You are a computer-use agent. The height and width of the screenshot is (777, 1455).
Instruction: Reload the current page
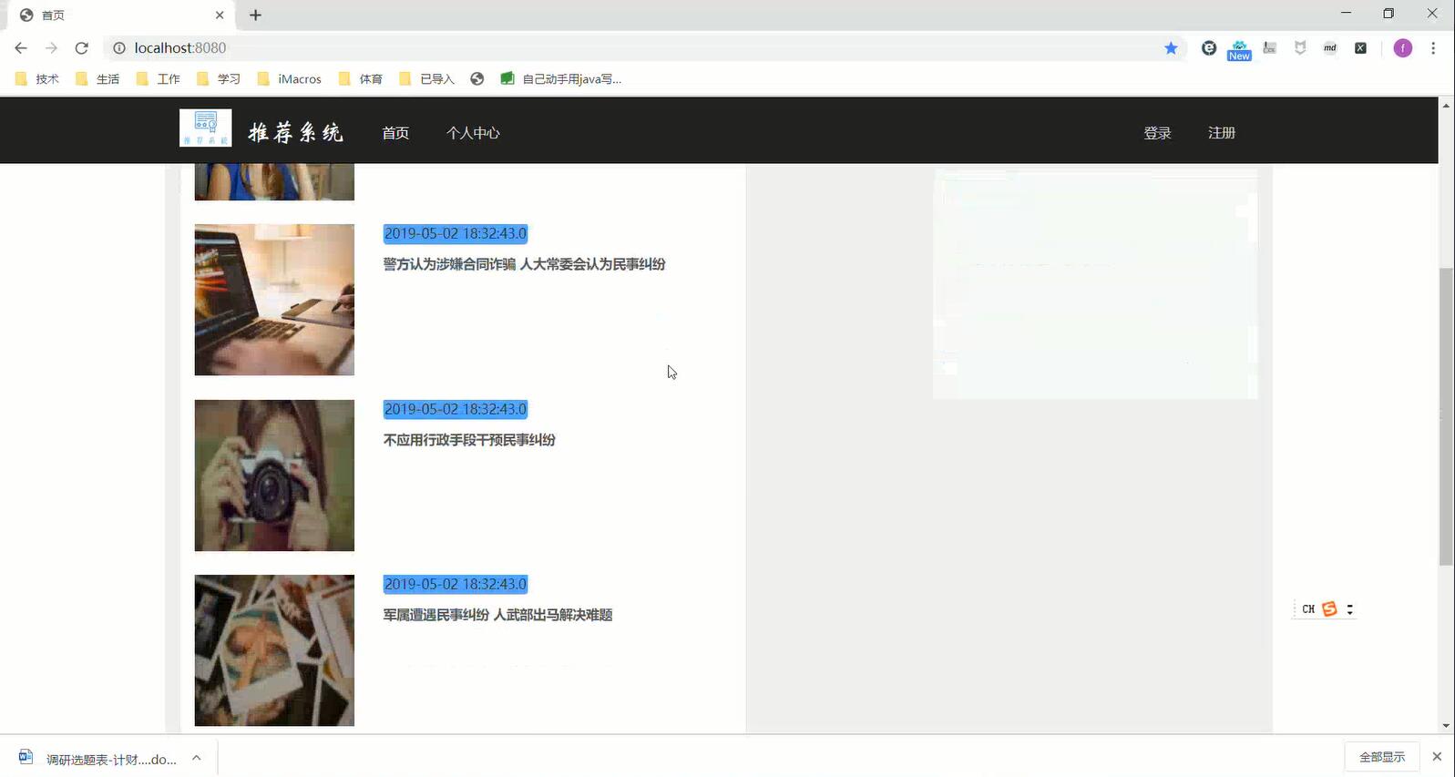(82, 48)
